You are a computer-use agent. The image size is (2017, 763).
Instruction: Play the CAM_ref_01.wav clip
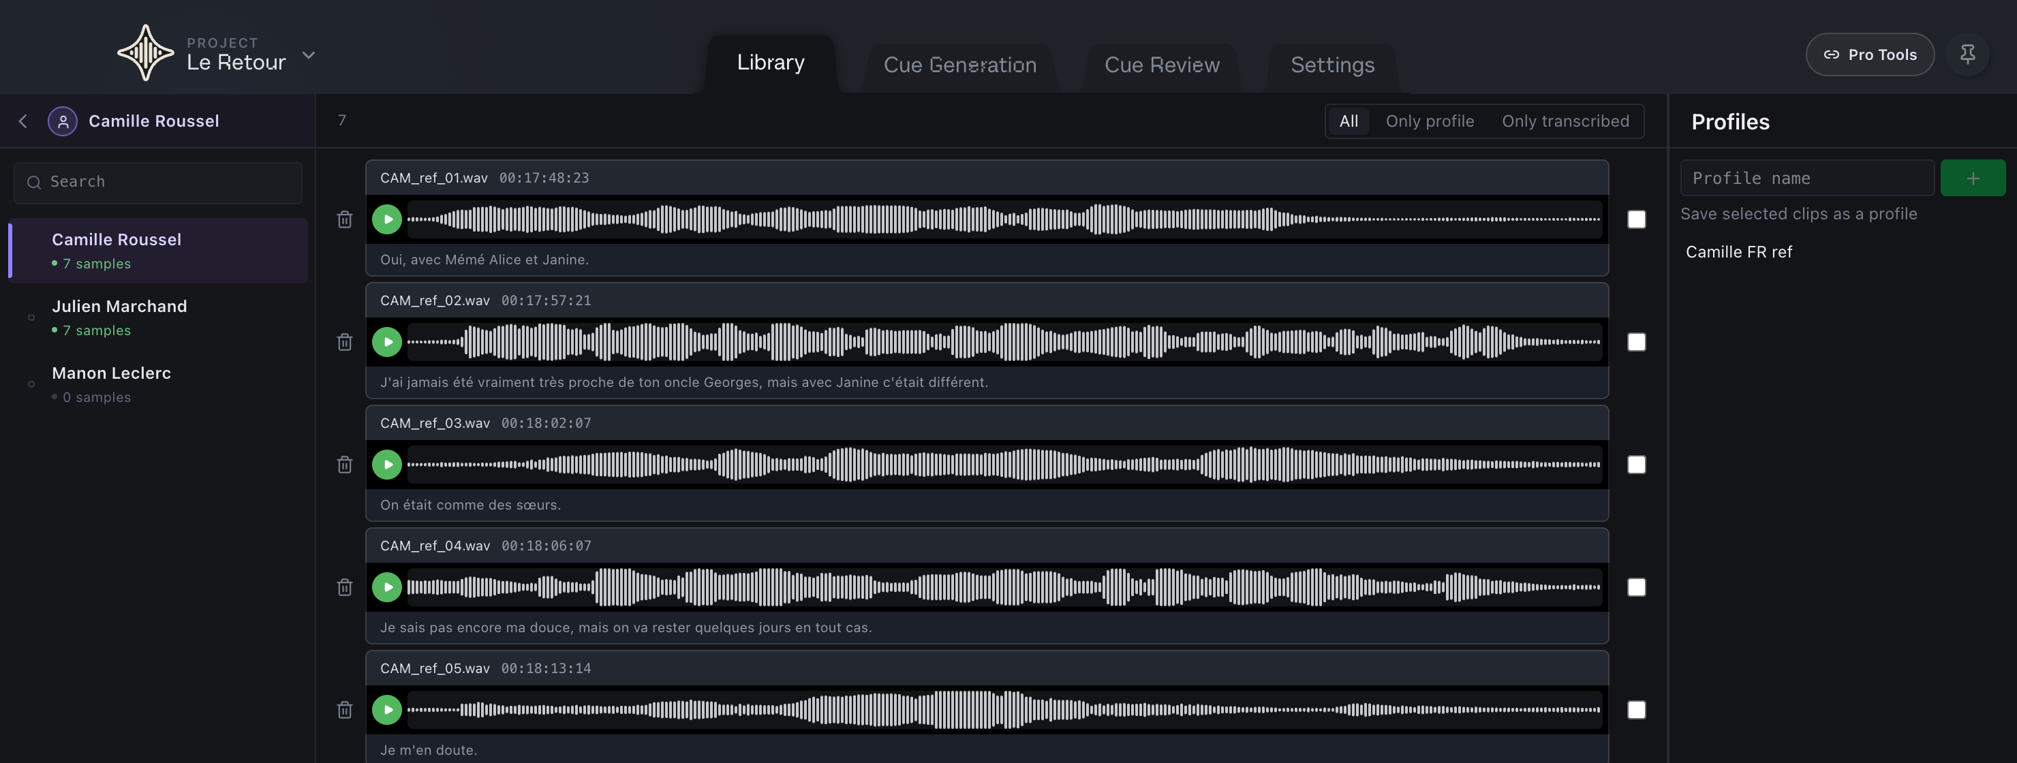pyautogui.click(x=387, y=219)
